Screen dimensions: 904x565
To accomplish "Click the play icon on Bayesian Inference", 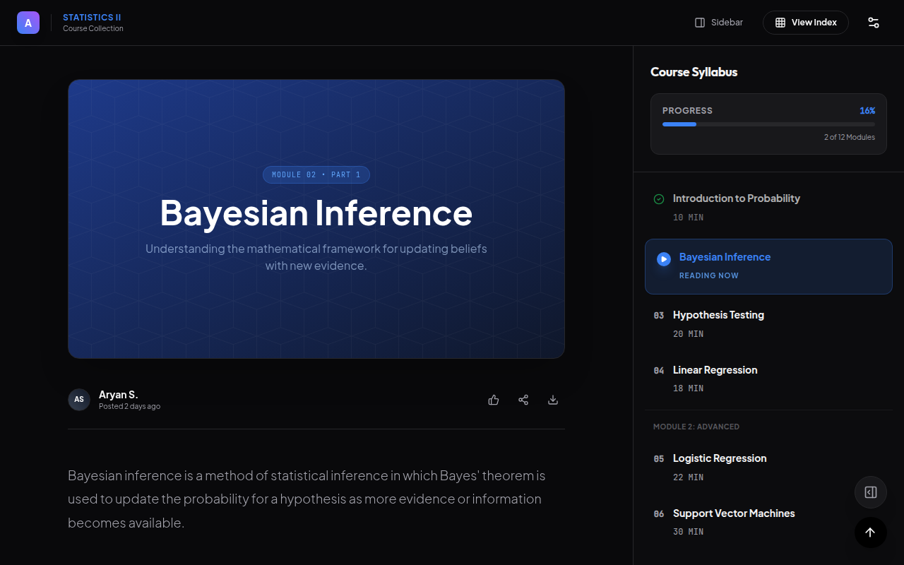I will (663, 259).
